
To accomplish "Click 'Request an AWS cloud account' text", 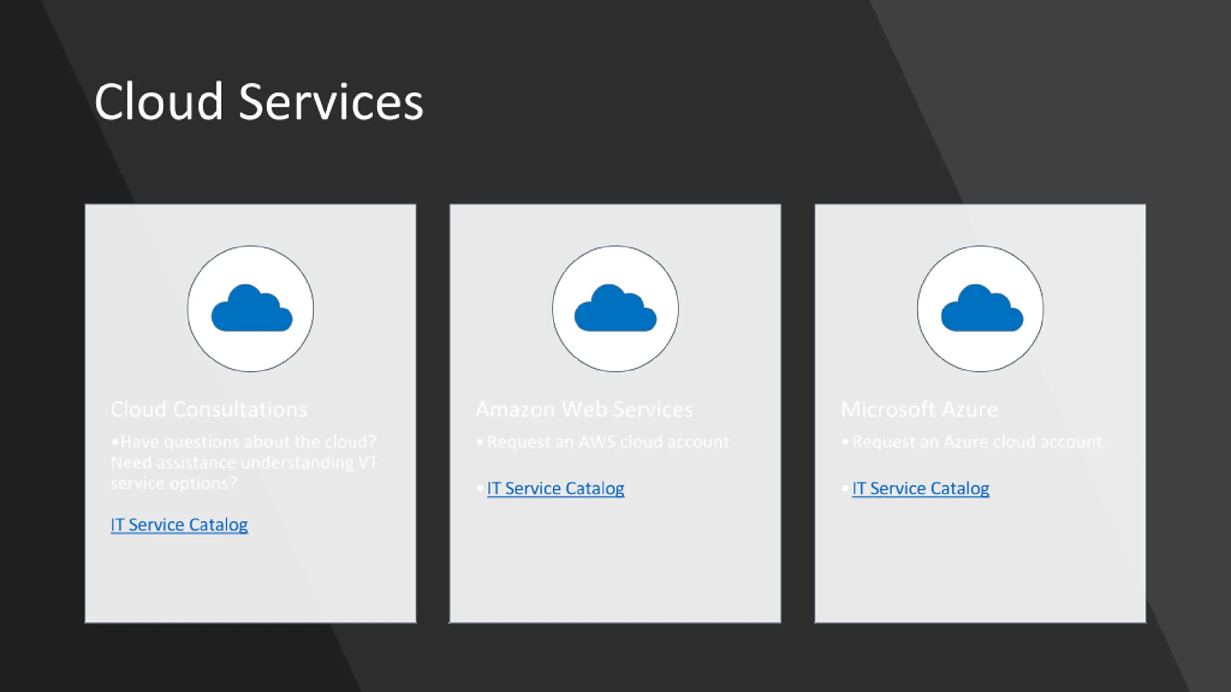I will [x=608, y=442].
